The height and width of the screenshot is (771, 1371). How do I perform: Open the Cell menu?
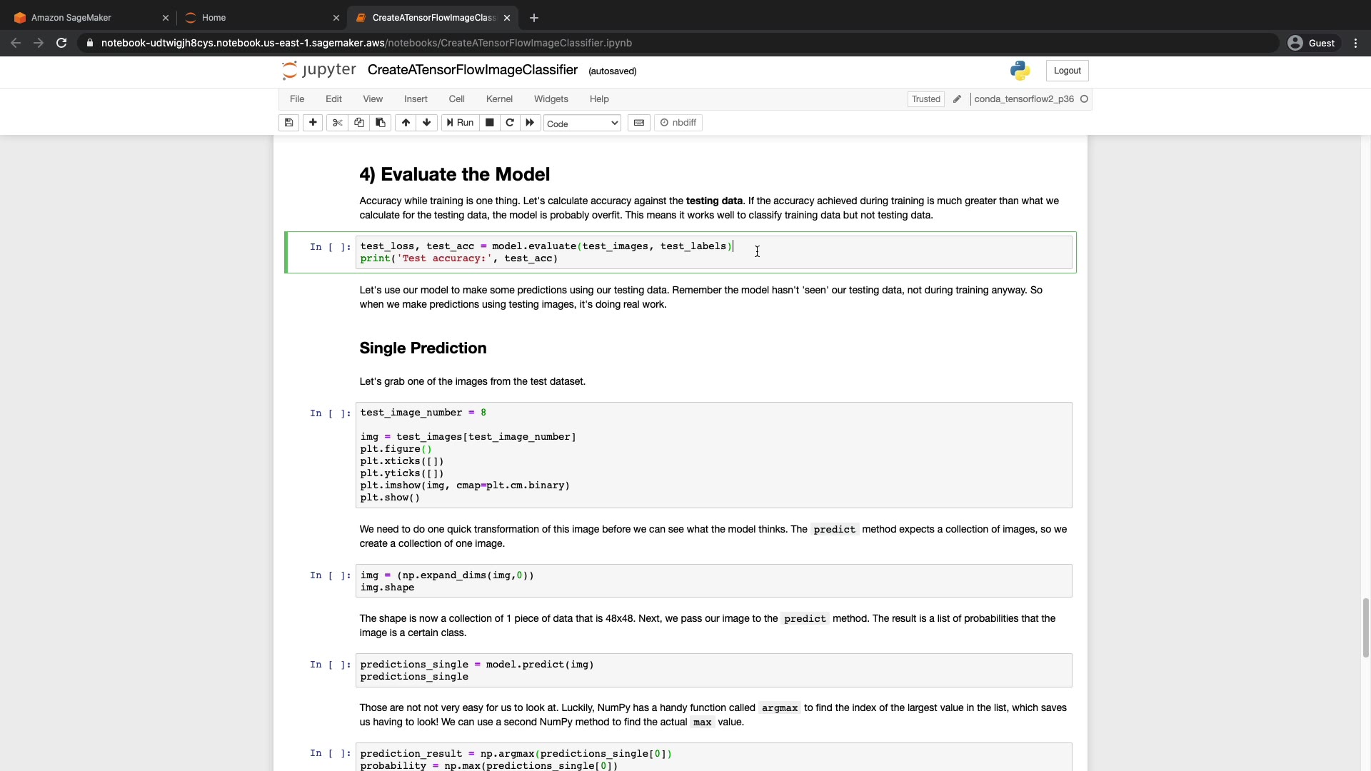pyautogui.click(x=456, y=99)
